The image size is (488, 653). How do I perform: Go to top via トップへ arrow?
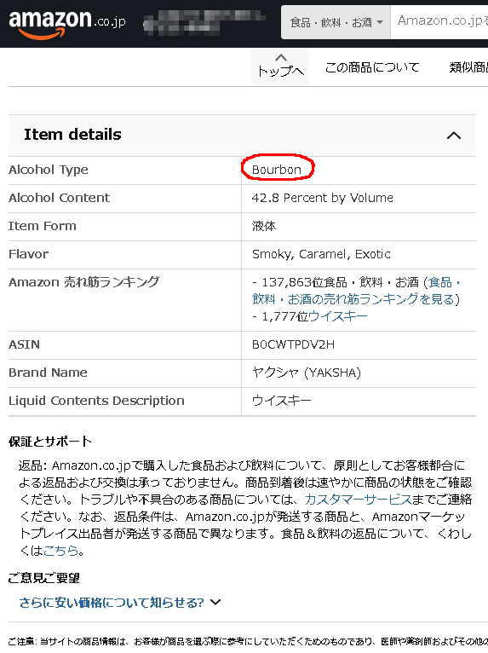click(280, 66)
